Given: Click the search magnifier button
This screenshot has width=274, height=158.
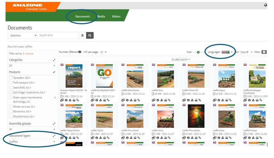Looking at the screenshot, I should click(90, 35).
